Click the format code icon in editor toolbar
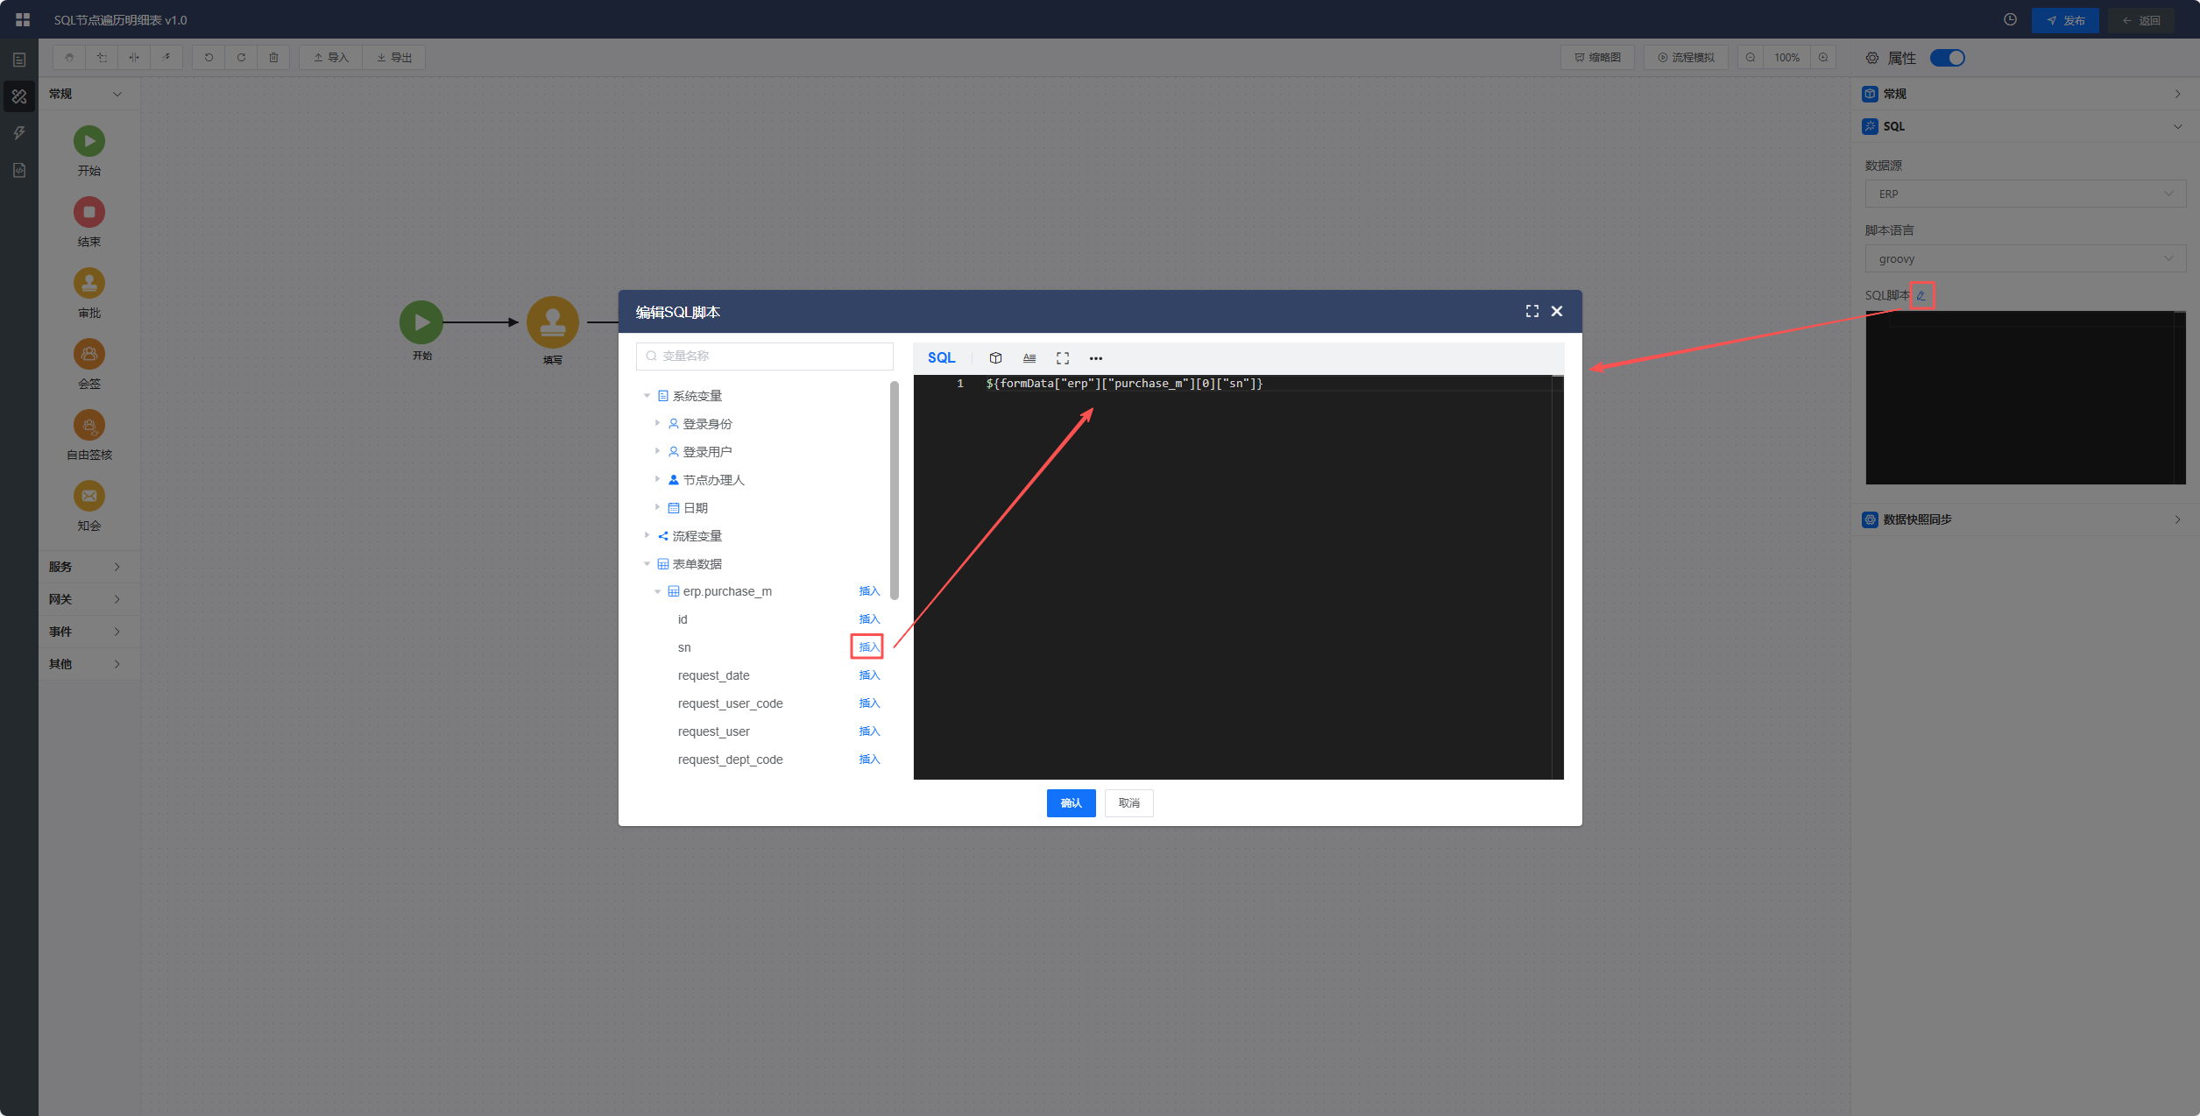 1029,358
